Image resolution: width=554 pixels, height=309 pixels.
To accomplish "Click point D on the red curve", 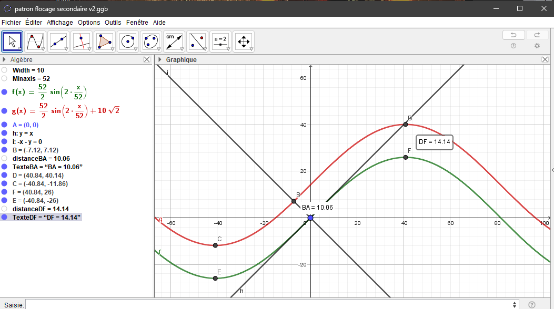I will point(406,124).
